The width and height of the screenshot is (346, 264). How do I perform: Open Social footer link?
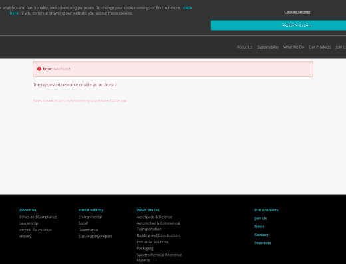(83, 223)
